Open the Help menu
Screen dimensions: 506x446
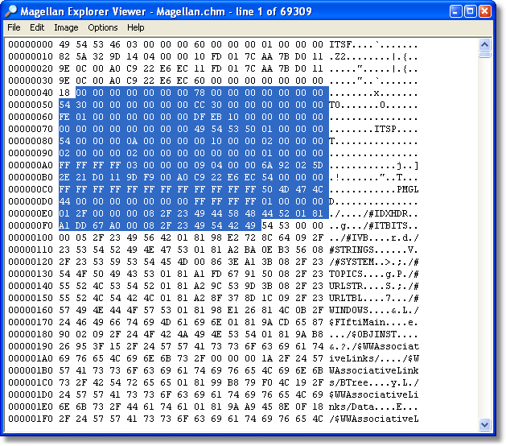[135, 27]
